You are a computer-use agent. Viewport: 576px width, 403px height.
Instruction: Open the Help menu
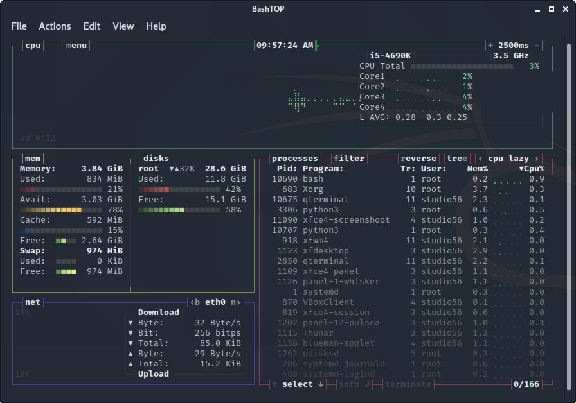pos(156,26)
